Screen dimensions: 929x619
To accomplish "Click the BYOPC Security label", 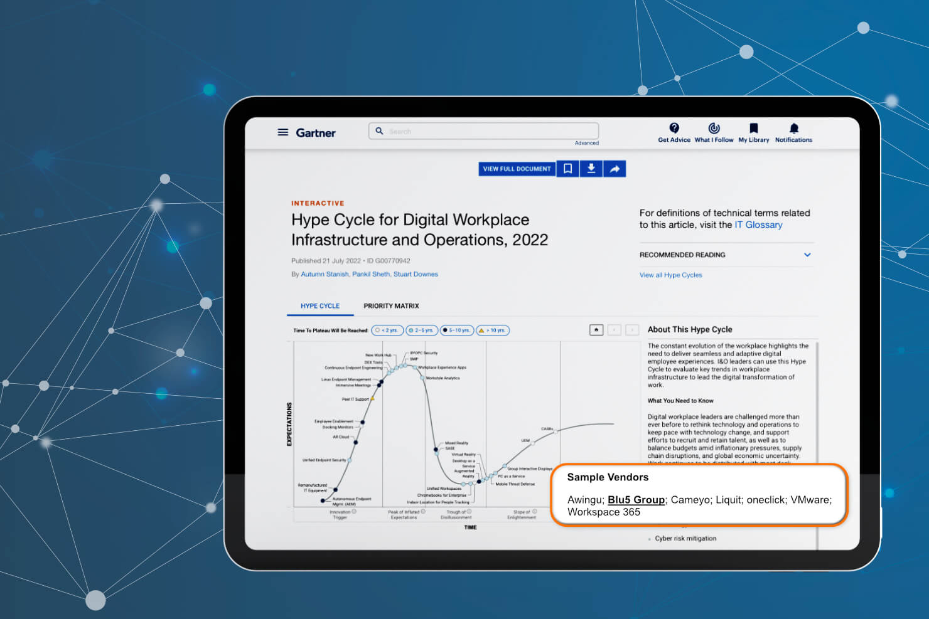I will click(x=424, y=353).
